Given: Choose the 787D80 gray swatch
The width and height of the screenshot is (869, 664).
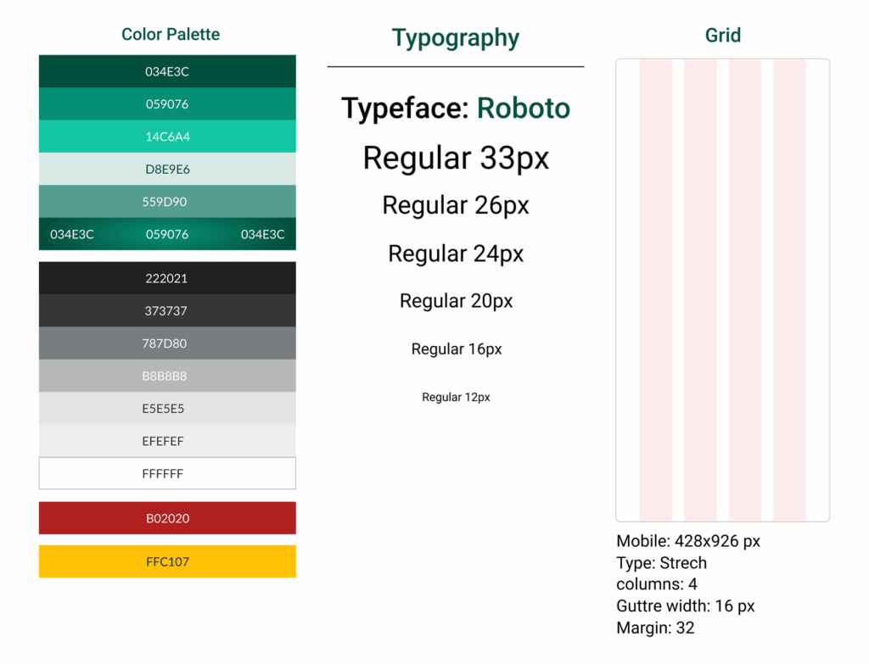Looking at the screenshot, I should (x=167, y=343).
